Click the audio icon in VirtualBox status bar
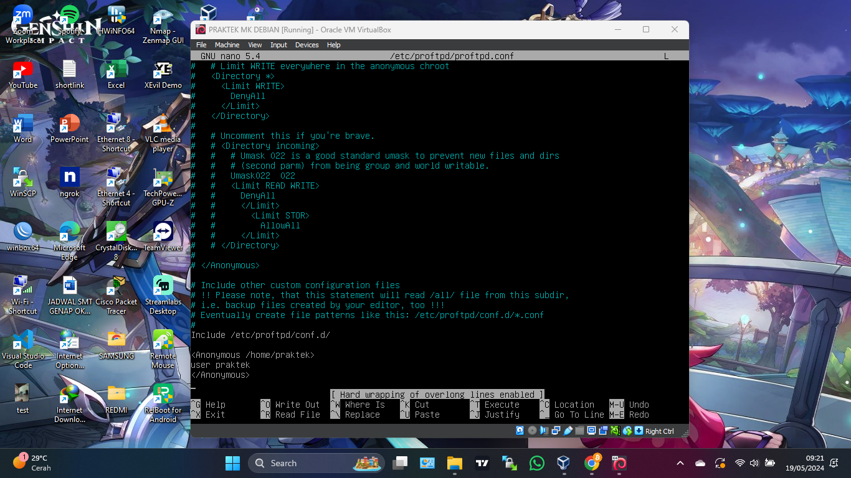 (544, 431)
